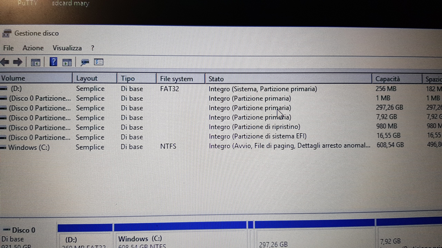Open the 'sdcard mary' desktop shortcut
The image size is (442, 248).
70,3
